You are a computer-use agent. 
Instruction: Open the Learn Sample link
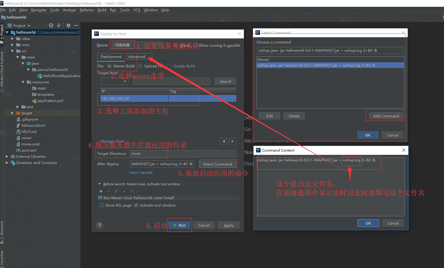coord(141,173)
